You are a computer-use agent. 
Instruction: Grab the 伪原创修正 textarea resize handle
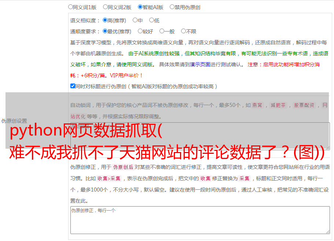click(x=328, y=232)
